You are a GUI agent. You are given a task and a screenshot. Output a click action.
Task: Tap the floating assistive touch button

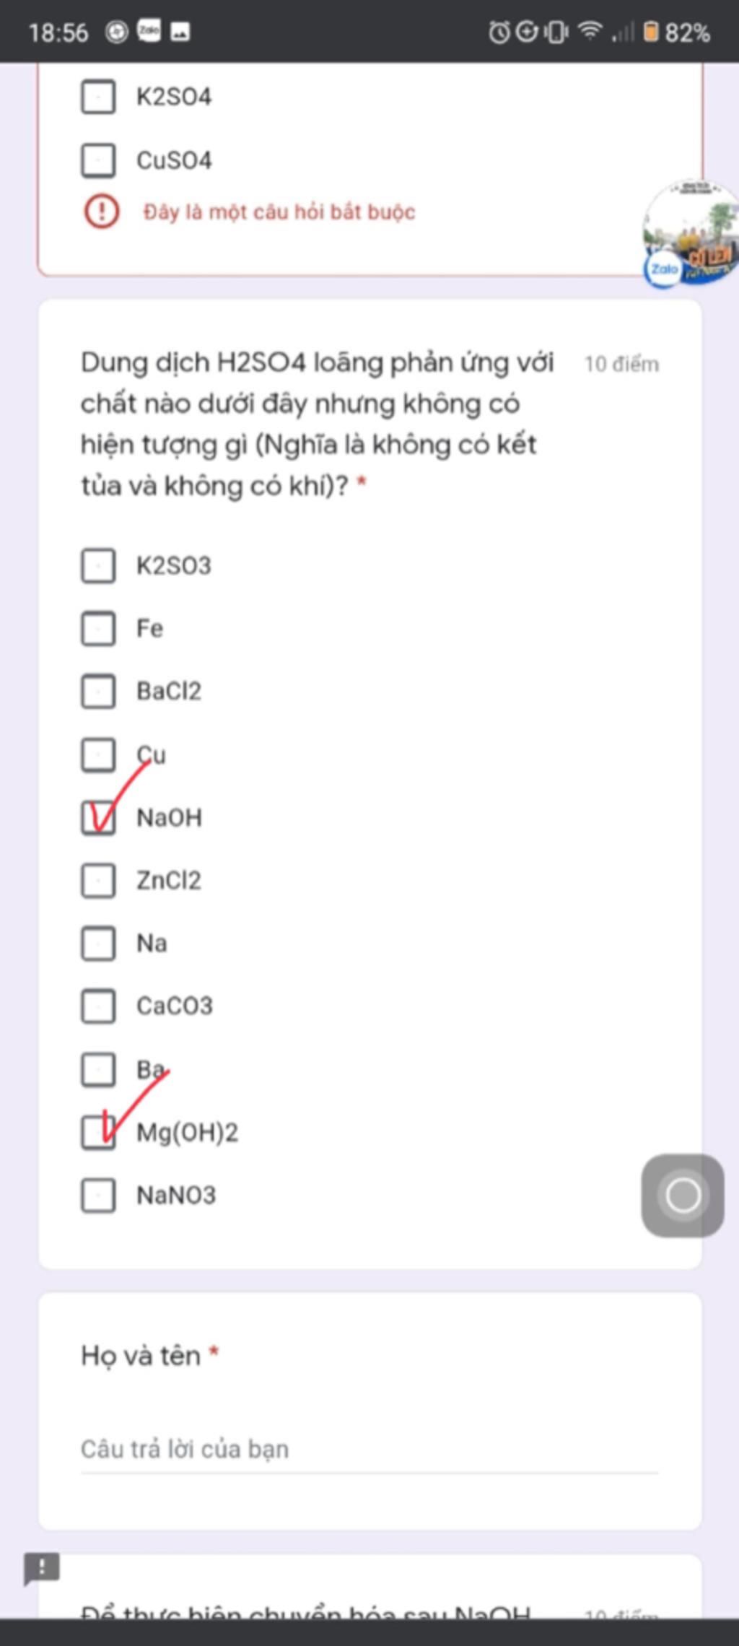click(683, 1196)
